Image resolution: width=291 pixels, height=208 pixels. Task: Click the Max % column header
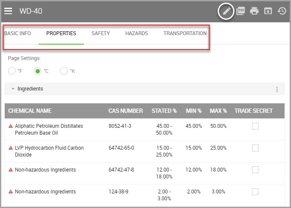(219, 111)
